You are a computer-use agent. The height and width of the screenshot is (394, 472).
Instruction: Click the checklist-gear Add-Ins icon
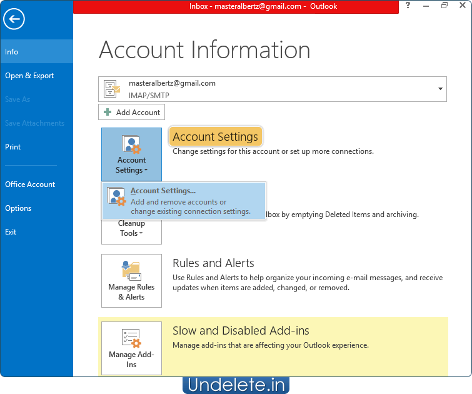[x=131, y=338]
